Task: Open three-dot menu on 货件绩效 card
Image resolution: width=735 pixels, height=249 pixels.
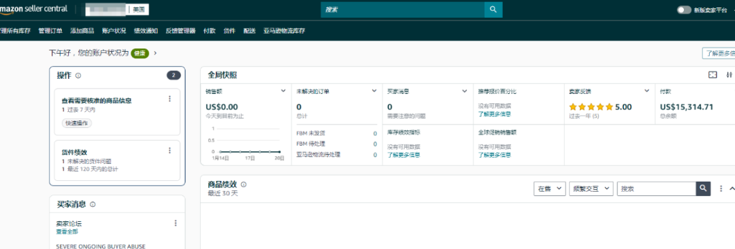Action: pyautogui.click(x=169, y=150)
